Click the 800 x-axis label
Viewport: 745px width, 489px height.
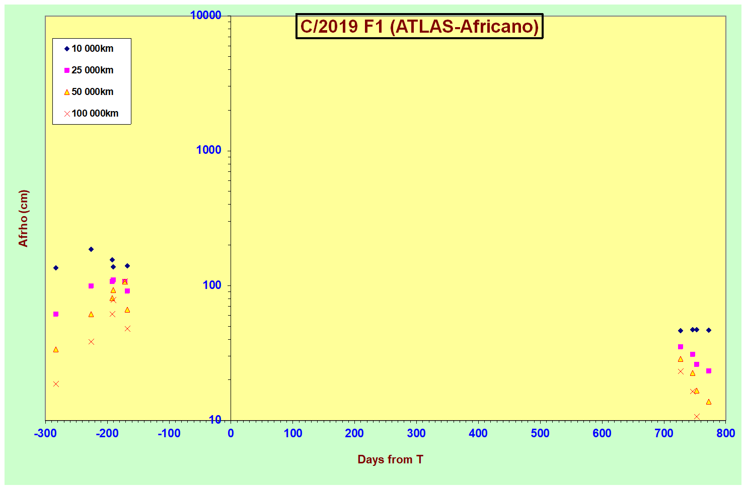(726, 434)
